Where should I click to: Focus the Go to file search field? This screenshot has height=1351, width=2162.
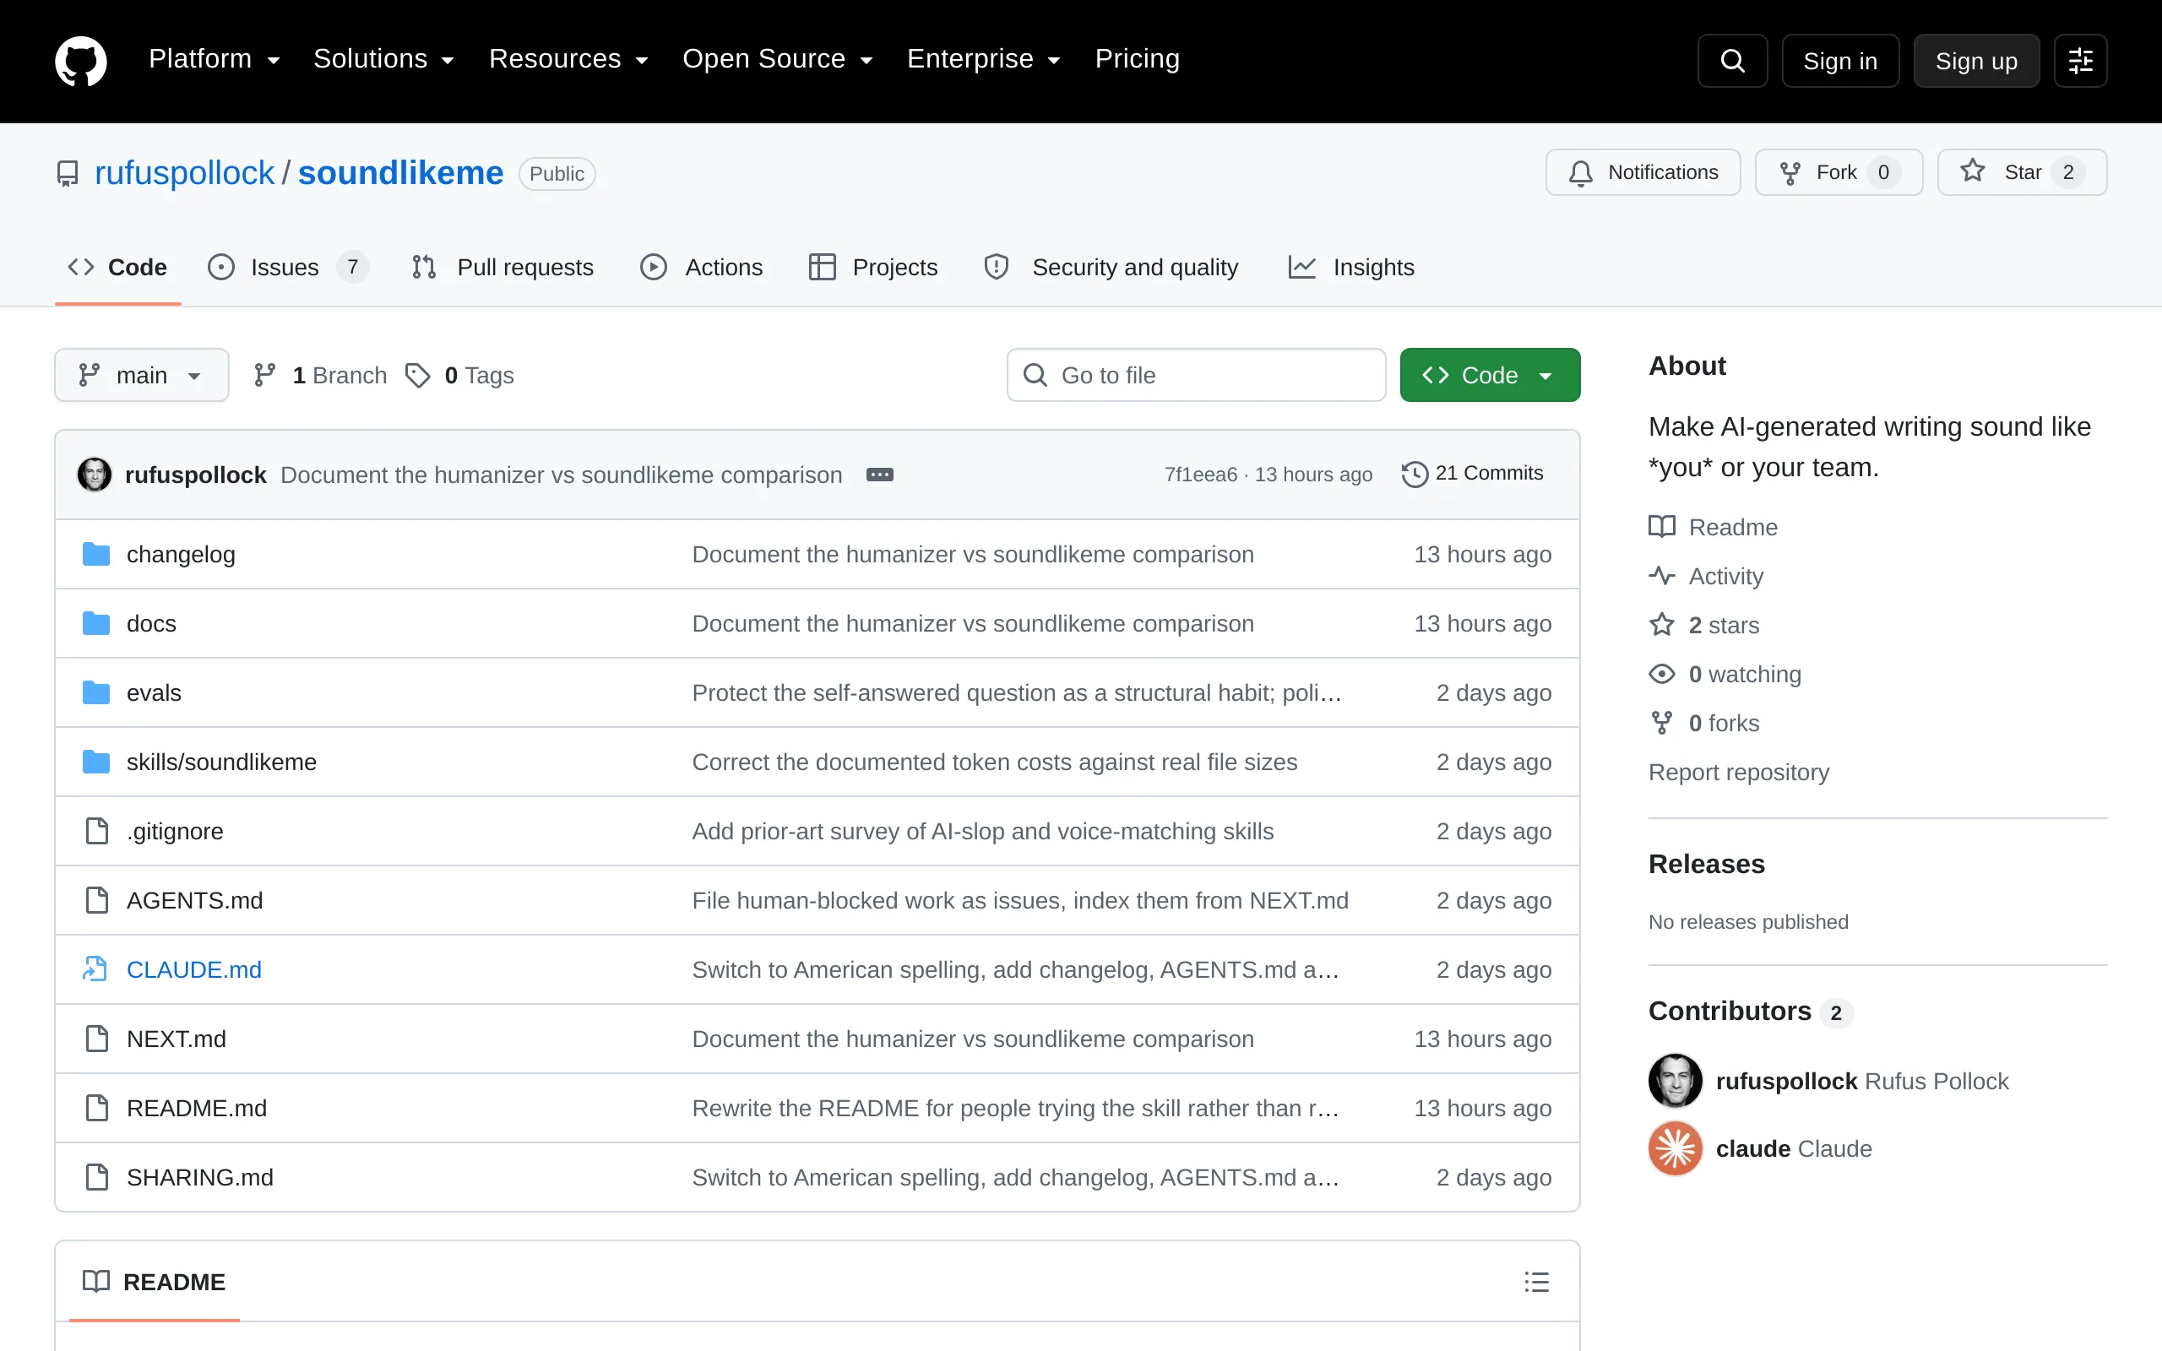[1195, 375]
